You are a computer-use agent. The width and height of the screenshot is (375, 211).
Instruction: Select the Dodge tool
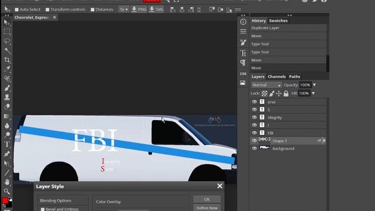pyautogui.click(x=7, y=135)
